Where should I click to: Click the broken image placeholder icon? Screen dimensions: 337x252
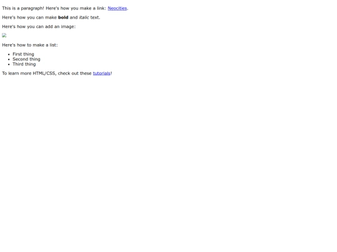click(x=4, y=35)
